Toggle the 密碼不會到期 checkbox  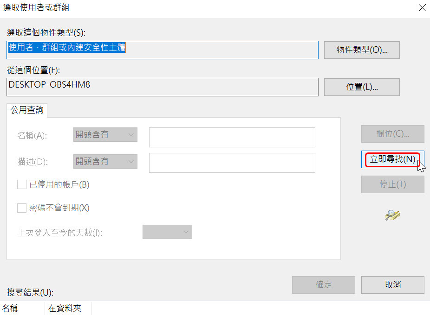click(x=22, y=208)
